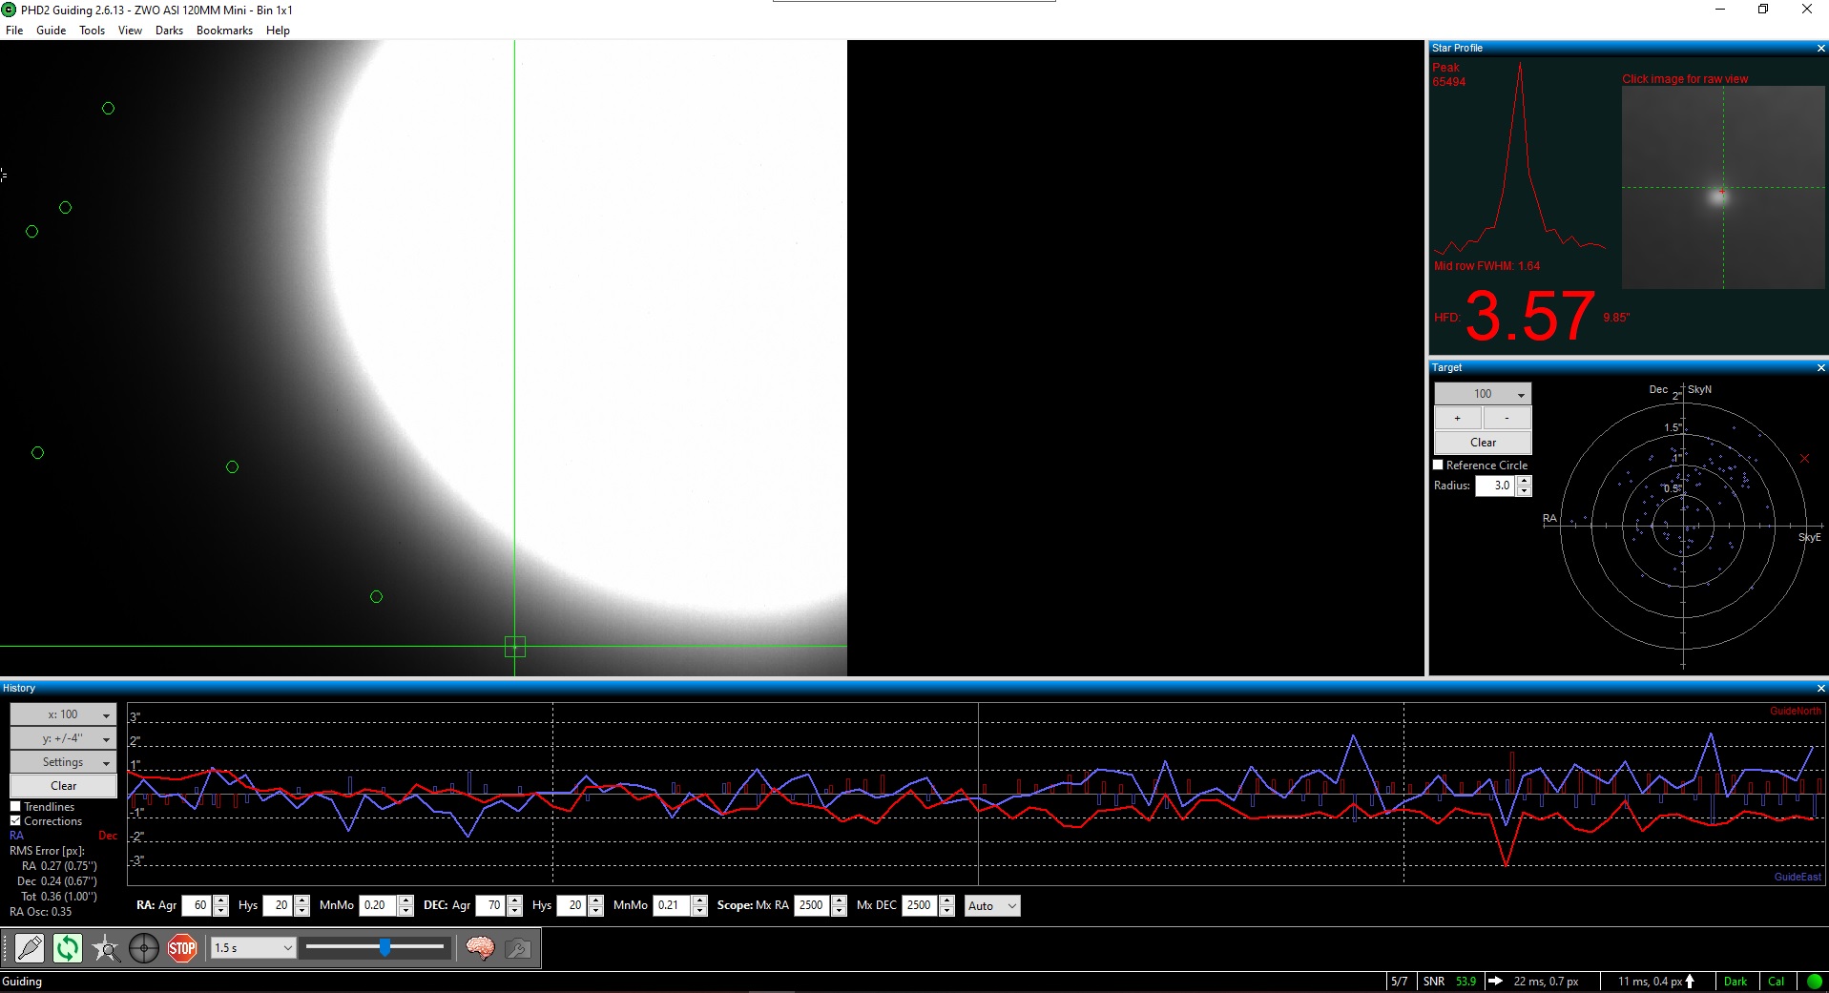Minimize the PHD2 window
This screenshot has height=993, width=1829.
(1720, 10)
